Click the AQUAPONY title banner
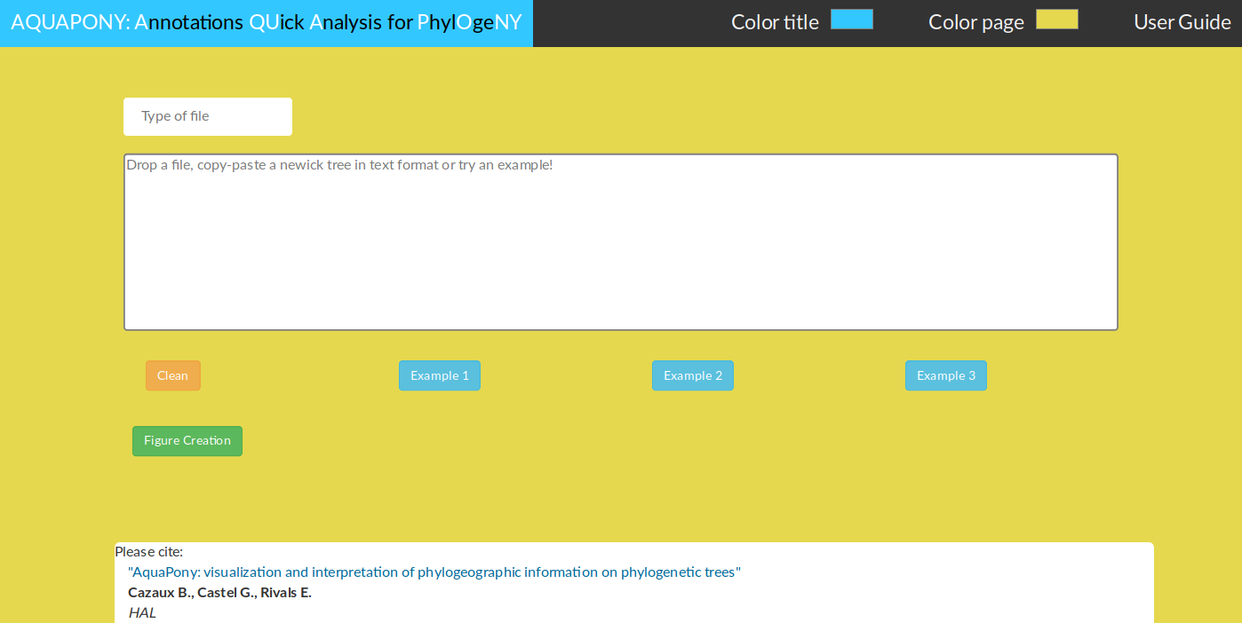Image resolution: width=1242 pixels, height=623 pixels. coord(266,22)
